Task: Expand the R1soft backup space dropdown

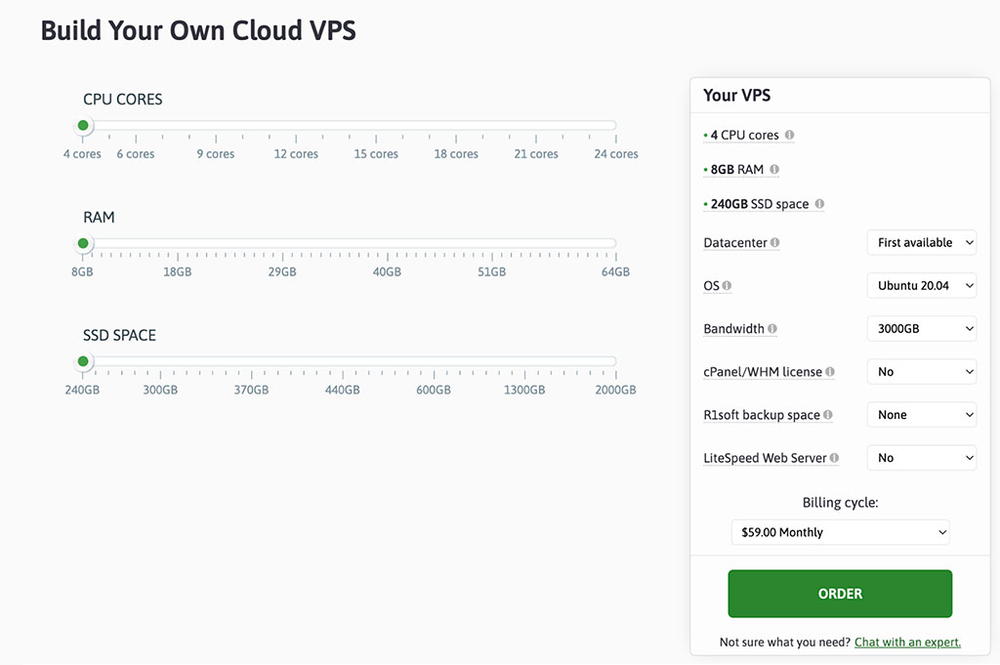Action: click(x=921, y=415)
